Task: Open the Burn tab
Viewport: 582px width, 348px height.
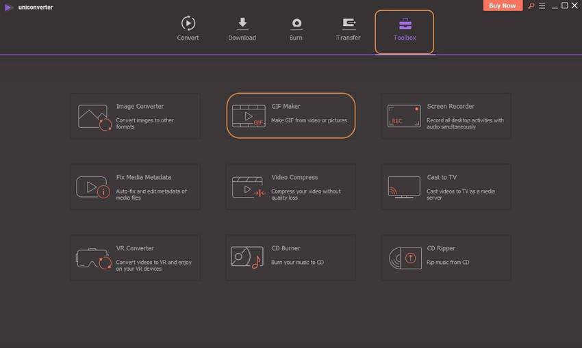Action: click(x=296, y=29)
